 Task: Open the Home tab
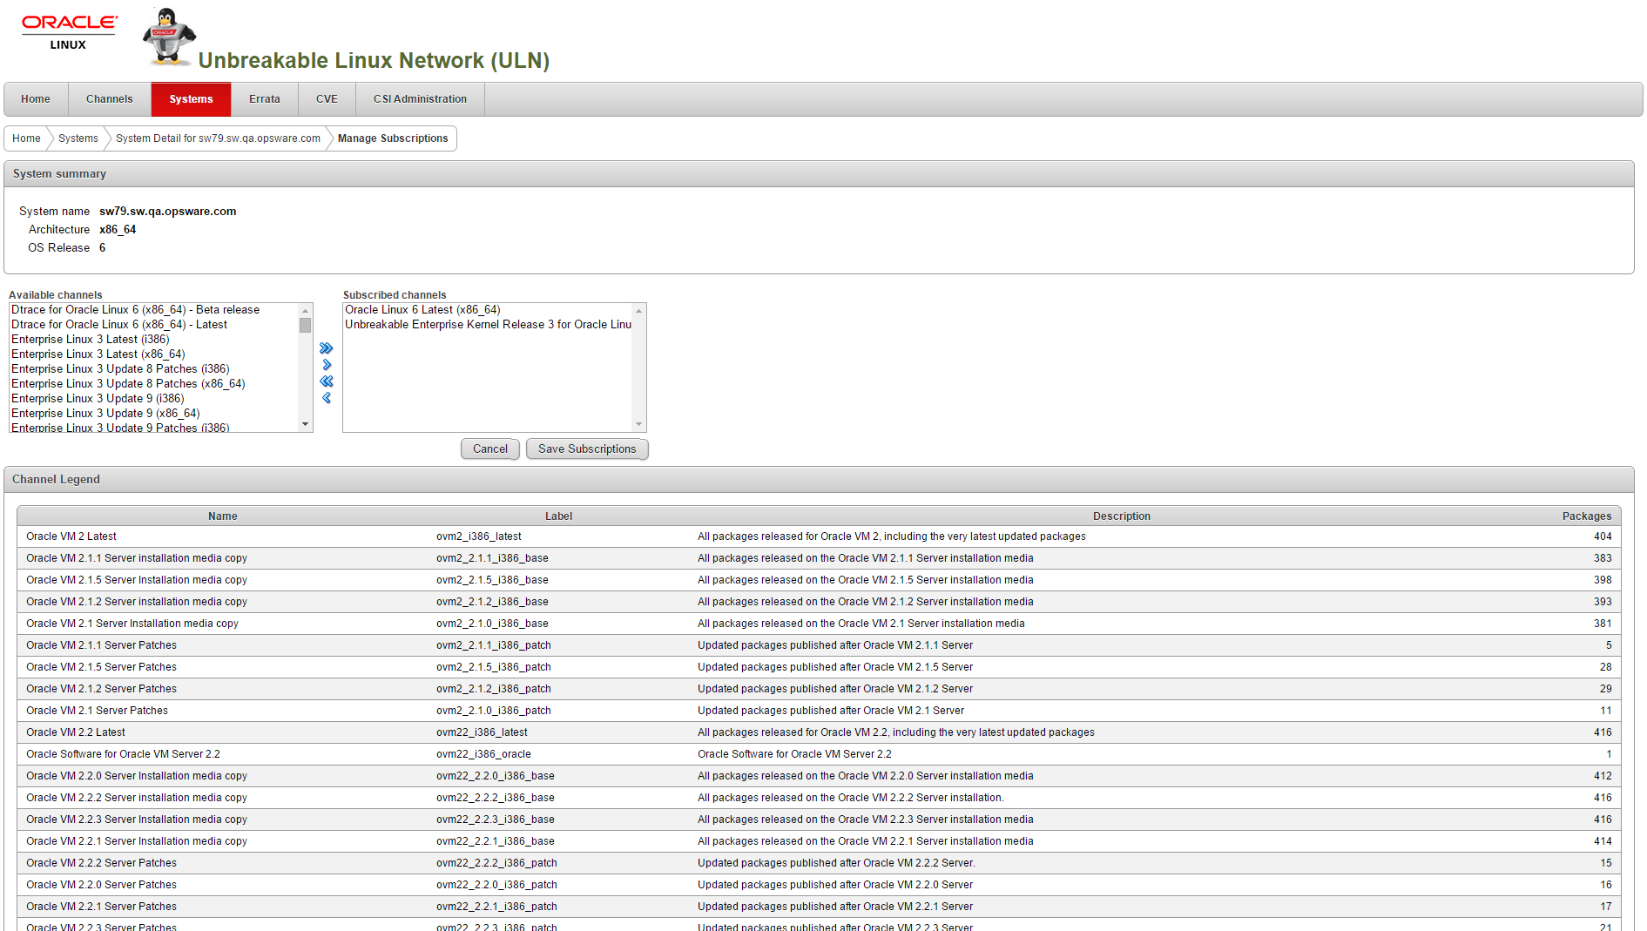point(36,99)
